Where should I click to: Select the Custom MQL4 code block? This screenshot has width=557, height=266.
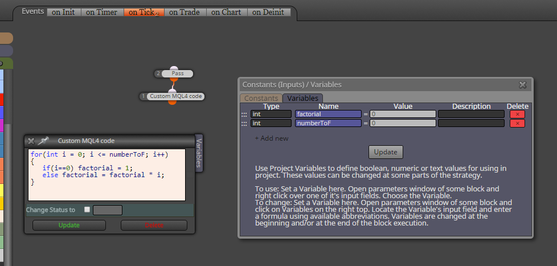pos(175,96)
